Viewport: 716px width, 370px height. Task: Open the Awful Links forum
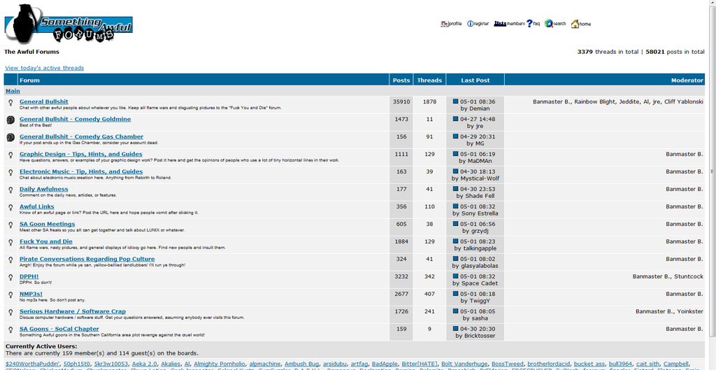coord(36,206)
